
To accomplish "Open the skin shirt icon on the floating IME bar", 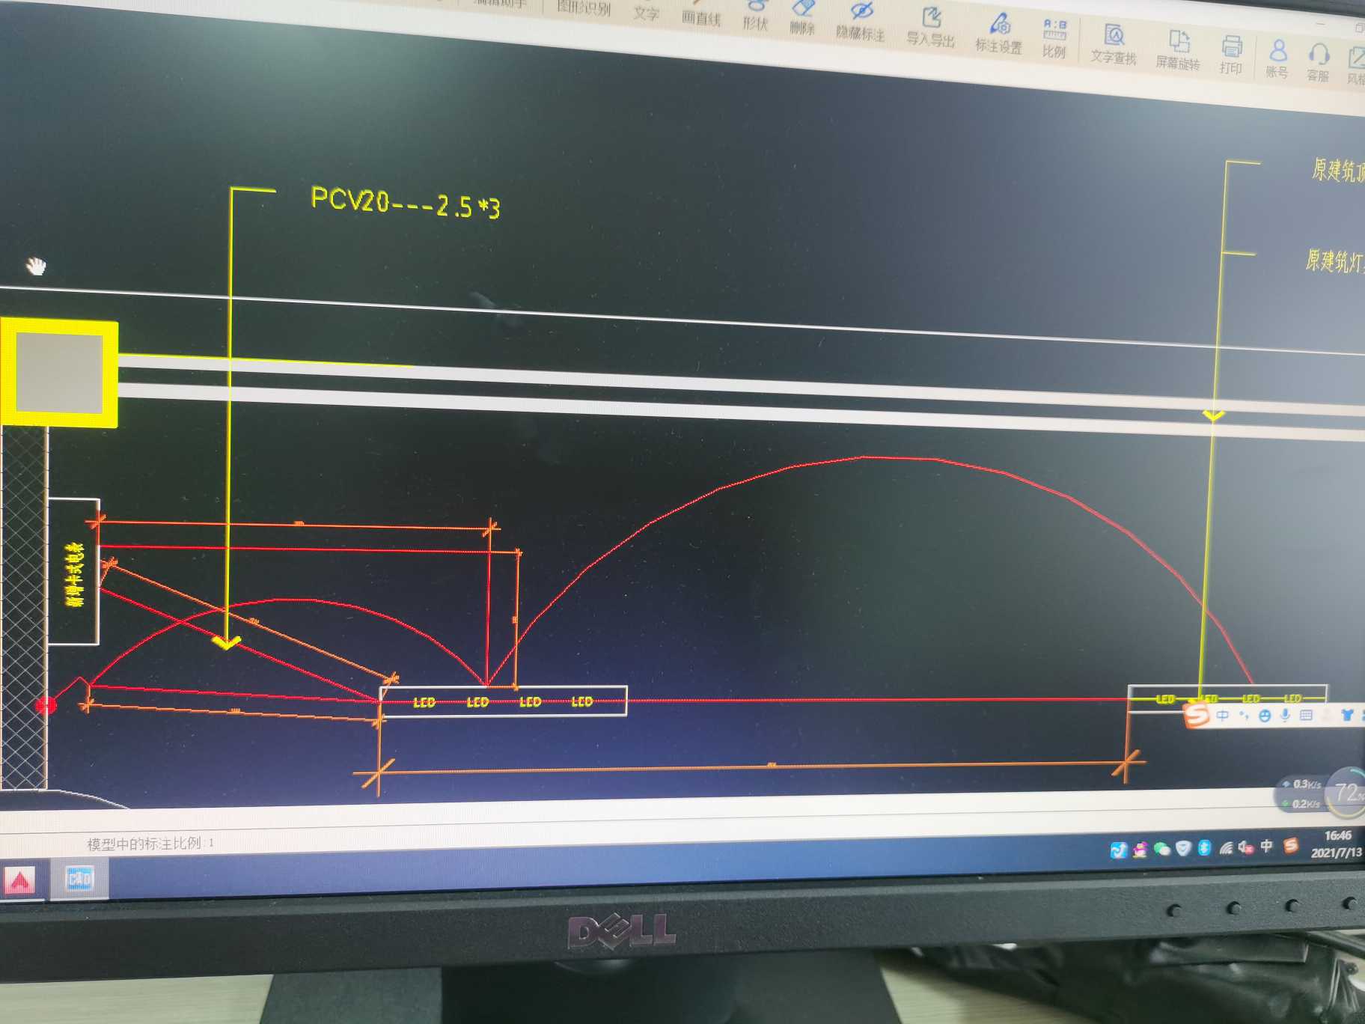I will click(x=1347, y=716).
